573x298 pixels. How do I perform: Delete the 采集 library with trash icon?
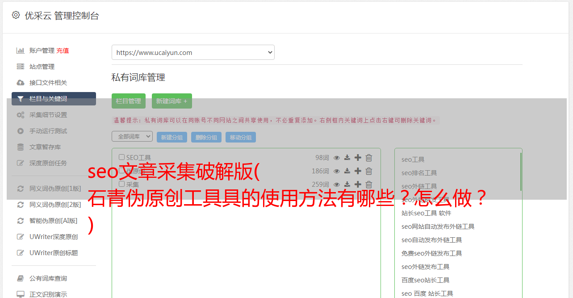pyautogui.click(x=369, y=185)
